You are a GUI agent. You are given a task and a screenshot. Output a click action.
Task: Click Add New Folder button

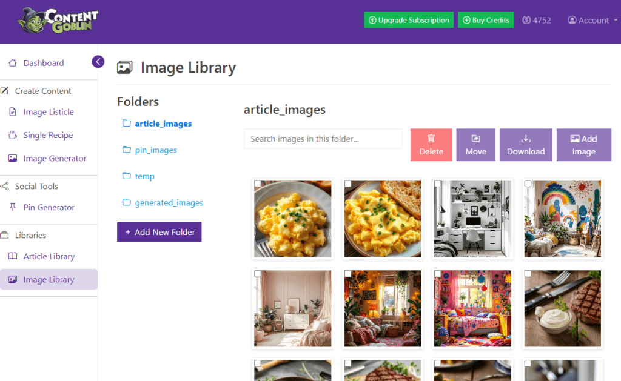(159, 232)
